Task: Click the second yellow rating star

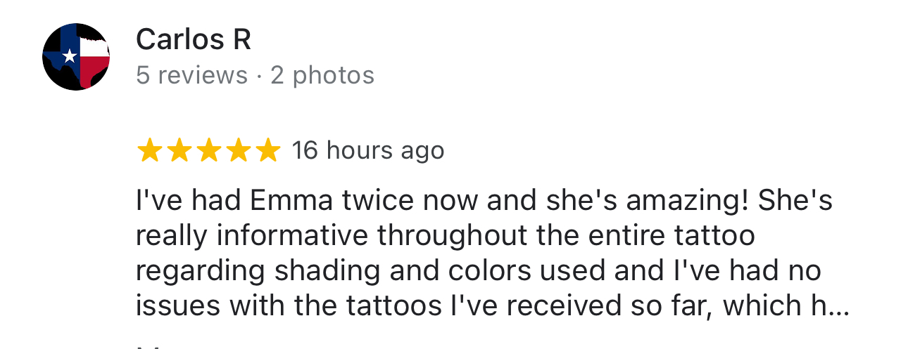Action: [179, 151]
